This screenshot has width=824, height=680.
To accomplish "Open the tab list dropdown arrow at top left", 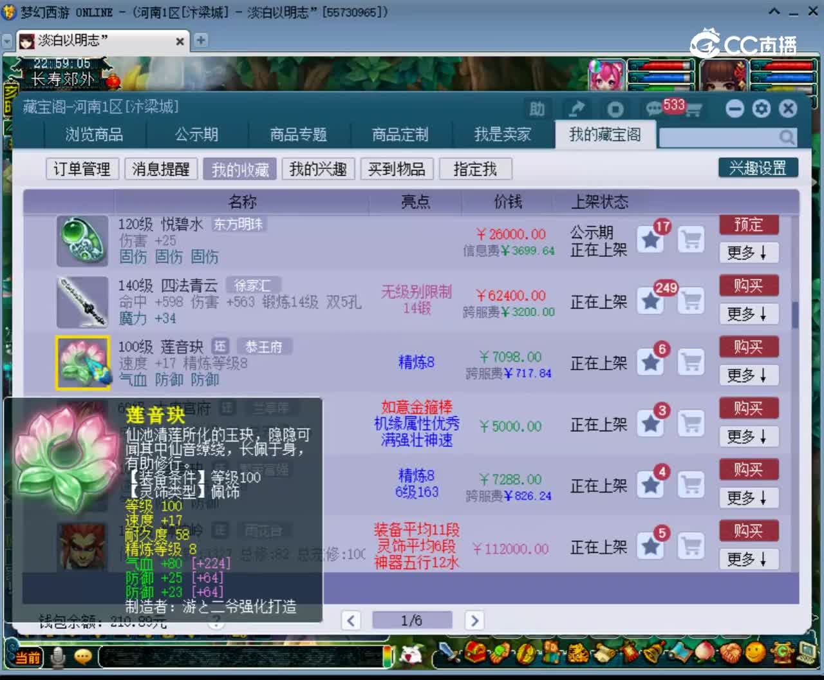I will tap(7, 41).
